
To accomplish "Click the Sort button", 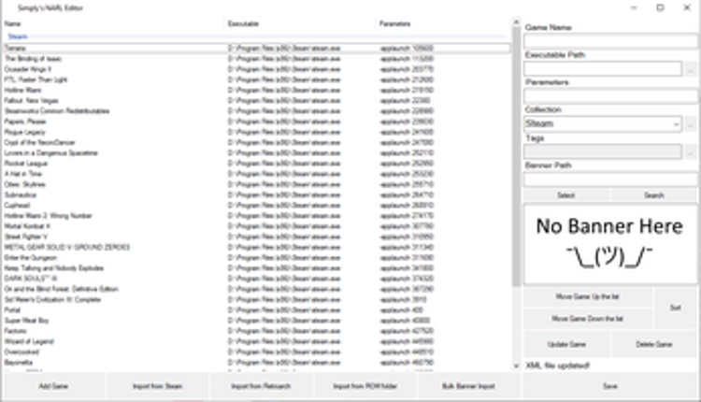I will 676,308.
